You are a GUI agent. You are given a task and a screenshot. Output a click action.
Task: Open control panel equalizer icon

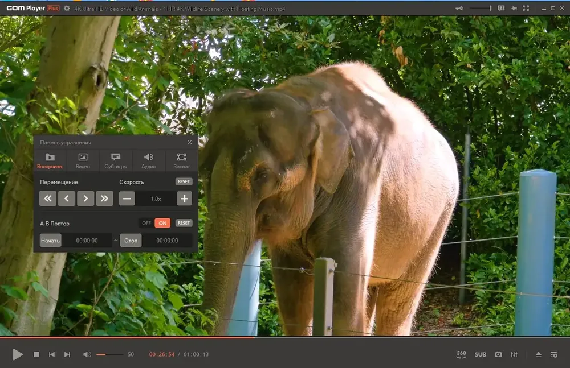(514, 354)
